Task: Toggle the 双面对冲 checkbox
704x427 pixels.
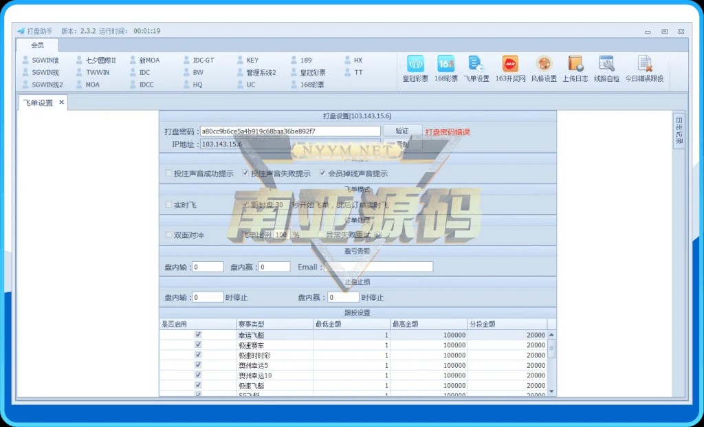Action: [x=169, y=235]
